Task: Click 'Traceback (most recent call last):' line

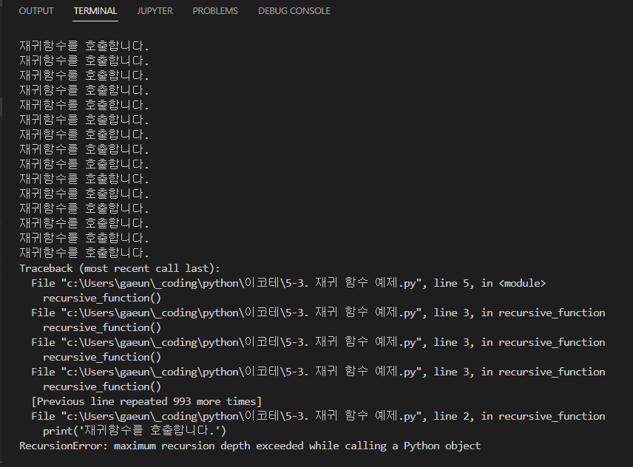Action: (x=120, y=268)
